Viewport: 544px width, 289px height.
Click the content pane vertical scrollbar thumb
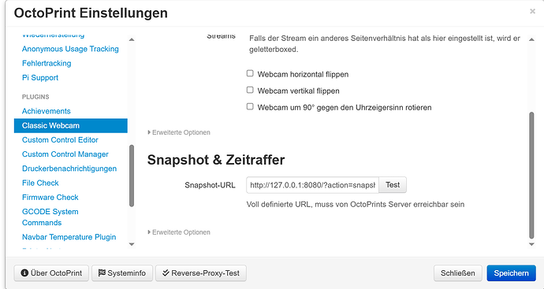click(531, 176)
